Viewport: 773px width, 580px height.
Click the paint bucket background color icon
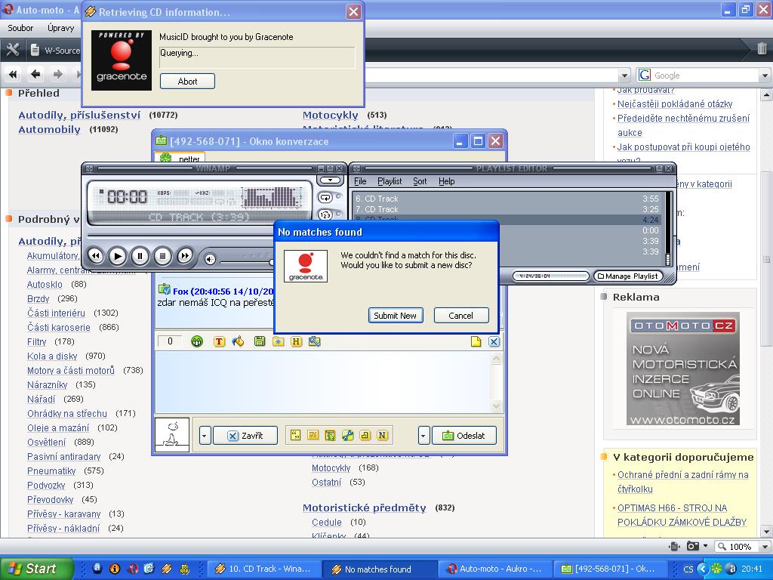click(x=239, y=341)
